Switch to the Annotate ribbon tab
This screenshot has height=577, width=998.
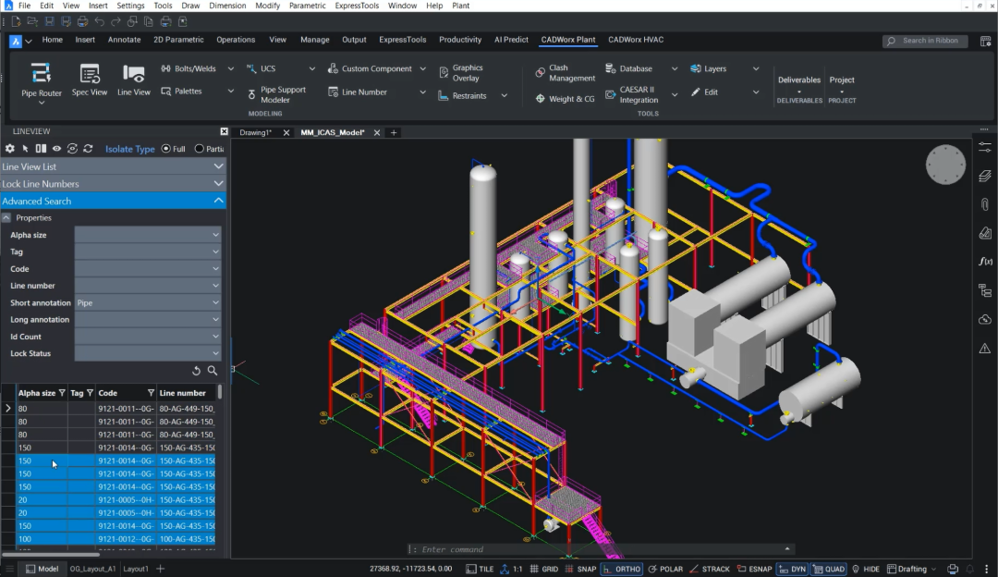point(124,40)
